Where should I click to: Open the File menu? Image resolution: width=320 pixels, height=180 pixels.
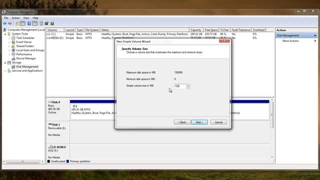click(x=6, y=18)
